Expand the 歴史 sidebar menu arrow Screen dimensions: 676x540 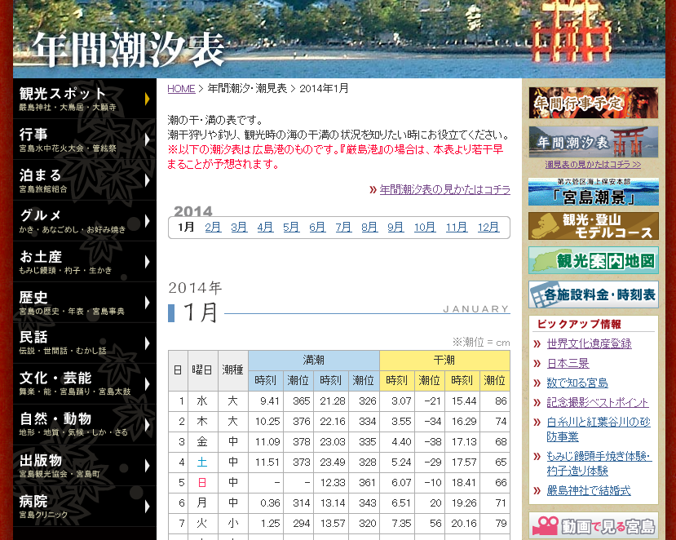[147, 302]
